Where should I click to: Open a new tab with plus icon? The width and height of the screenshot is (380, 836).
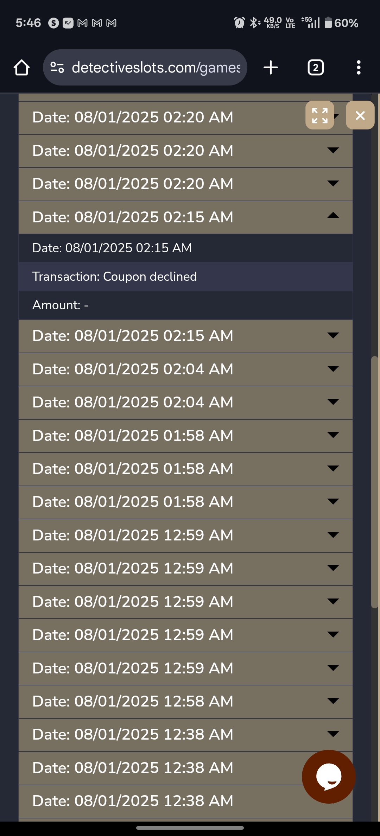[x=271, y=68]
